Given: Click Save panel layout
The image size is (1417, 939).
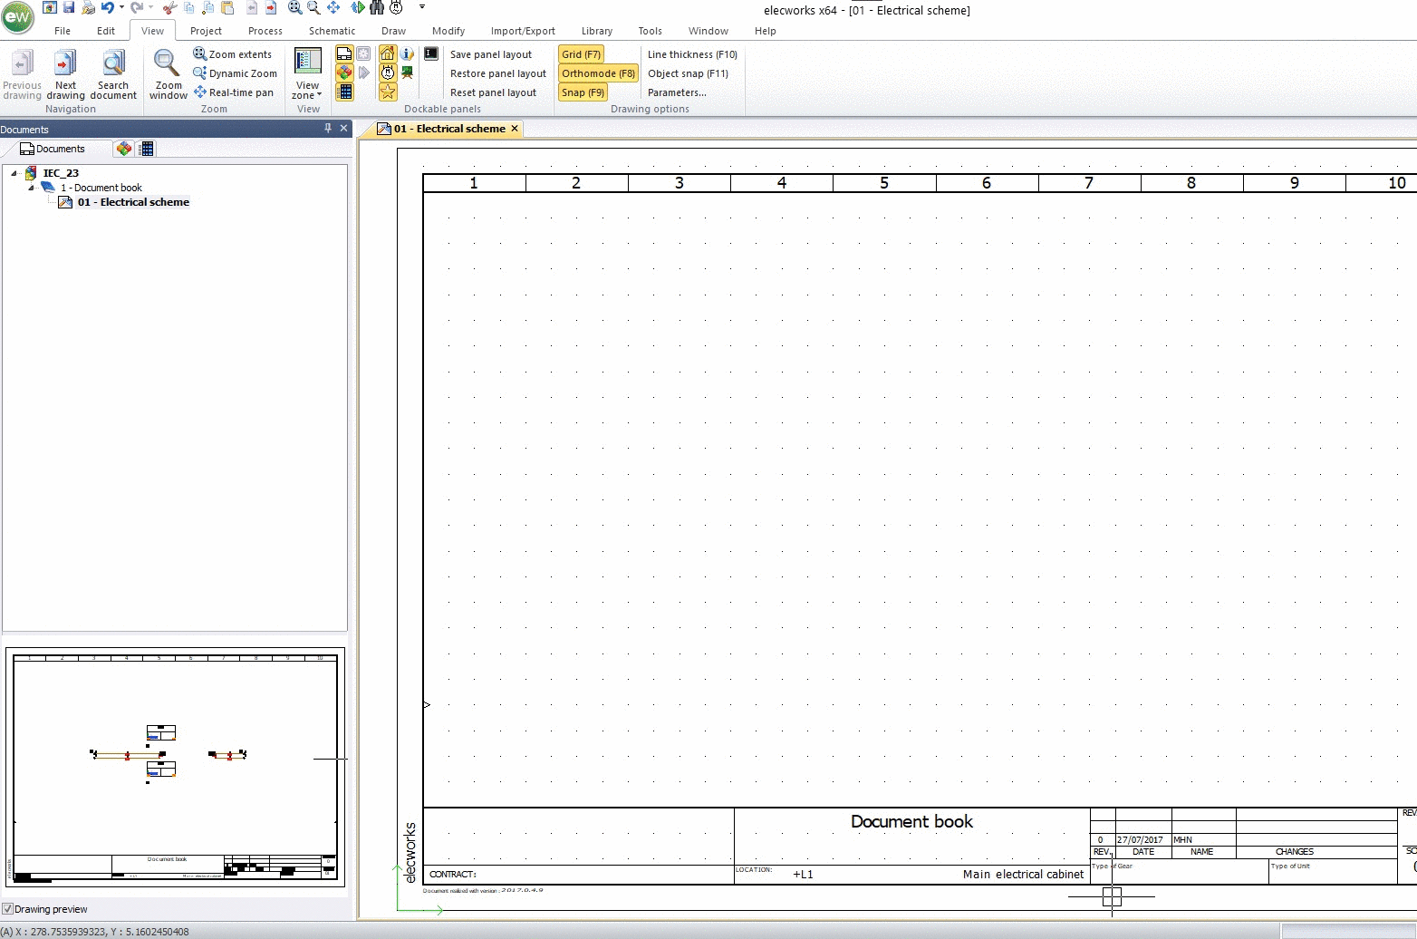Looking at the screenshot, I should [x=491, y=54].
